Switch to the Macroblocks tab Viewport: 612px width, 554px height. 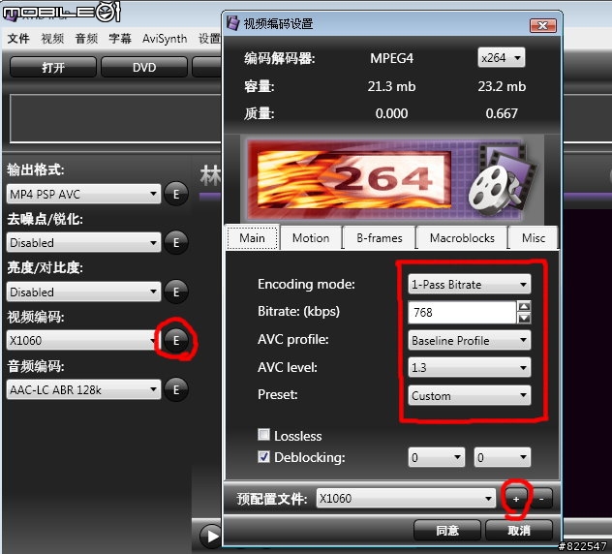click(462, 237)
